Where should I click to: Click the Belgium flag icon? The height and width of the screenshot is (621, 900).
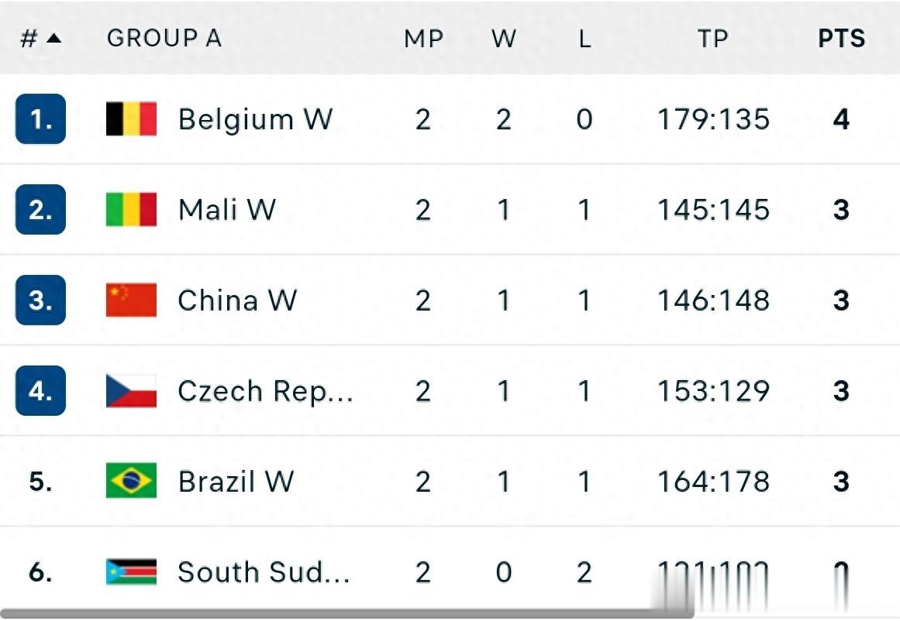[131, 119]
